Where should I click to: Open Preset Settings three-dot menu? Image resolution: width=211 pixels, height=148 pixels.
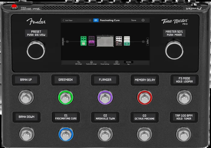pos(105,63)
